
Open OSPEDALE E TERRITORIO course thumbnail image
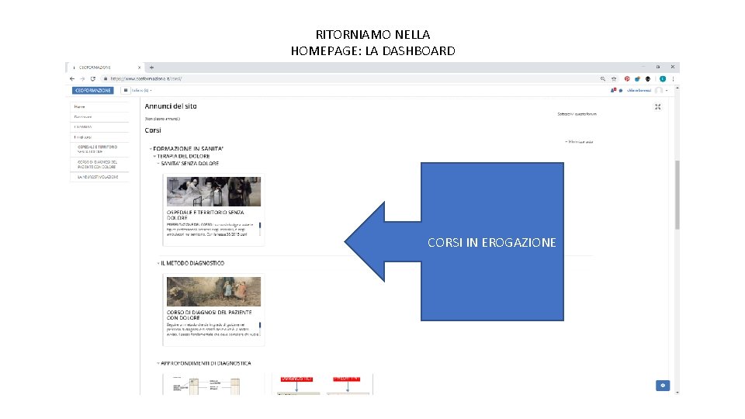tap(213, 192)
